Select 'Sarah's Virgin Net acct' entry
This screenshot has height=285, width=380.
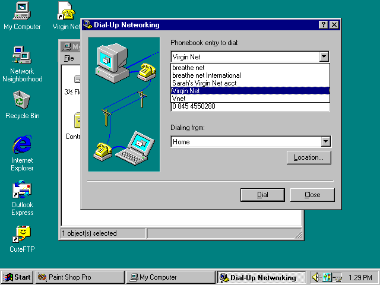click(x=250, y=83)
